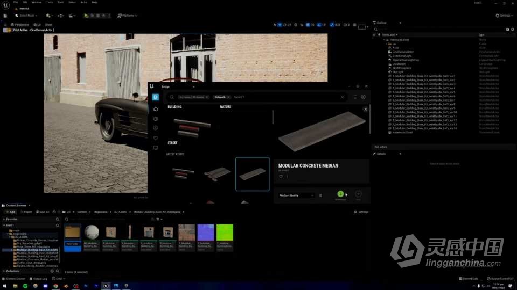The height and width of the screenshot is (290, 517).
Task: Open the Edit menu
Action: pos(25,2)
